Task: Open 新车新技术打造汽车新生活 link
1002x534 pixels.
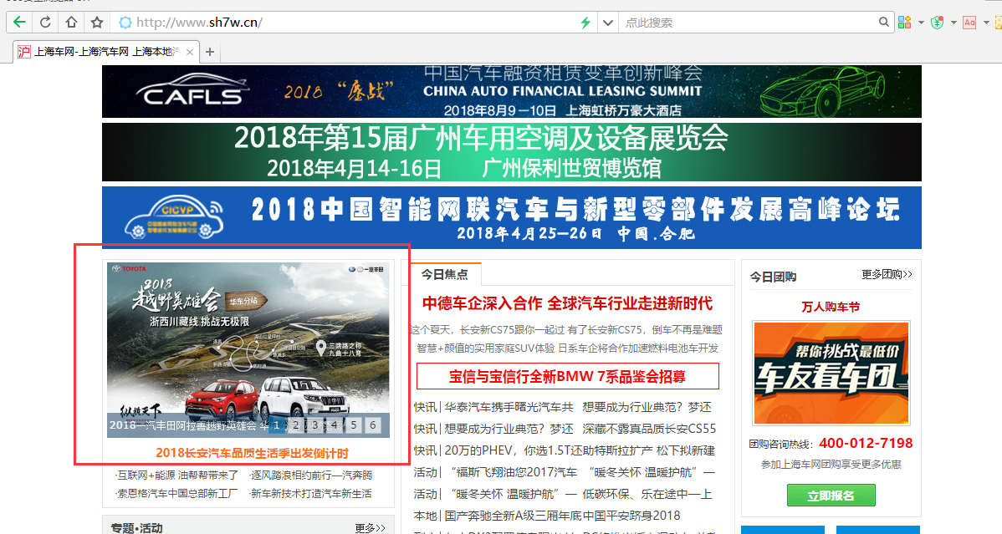Action: pyautogui.click(x=311, y=494)
